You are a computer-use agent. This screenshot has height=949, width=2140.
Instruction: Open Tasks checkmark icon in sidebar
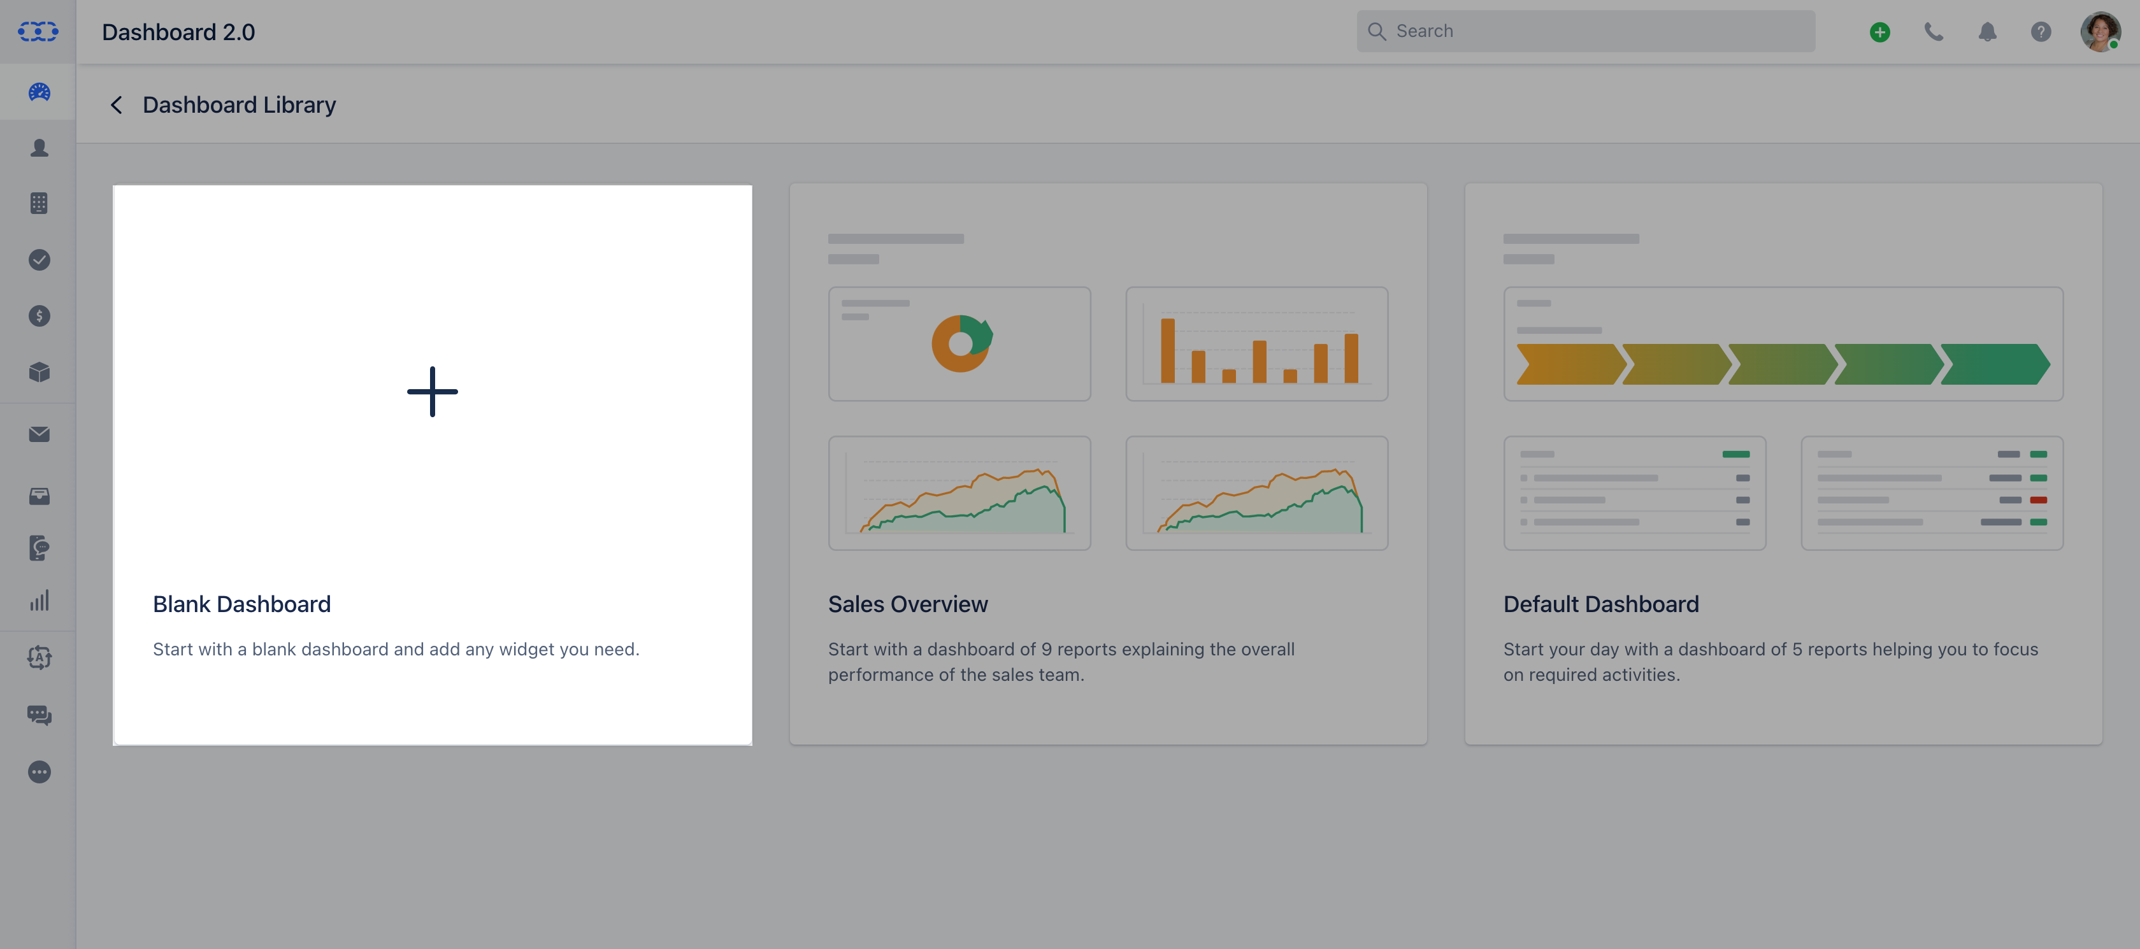(x=39, y=260)
